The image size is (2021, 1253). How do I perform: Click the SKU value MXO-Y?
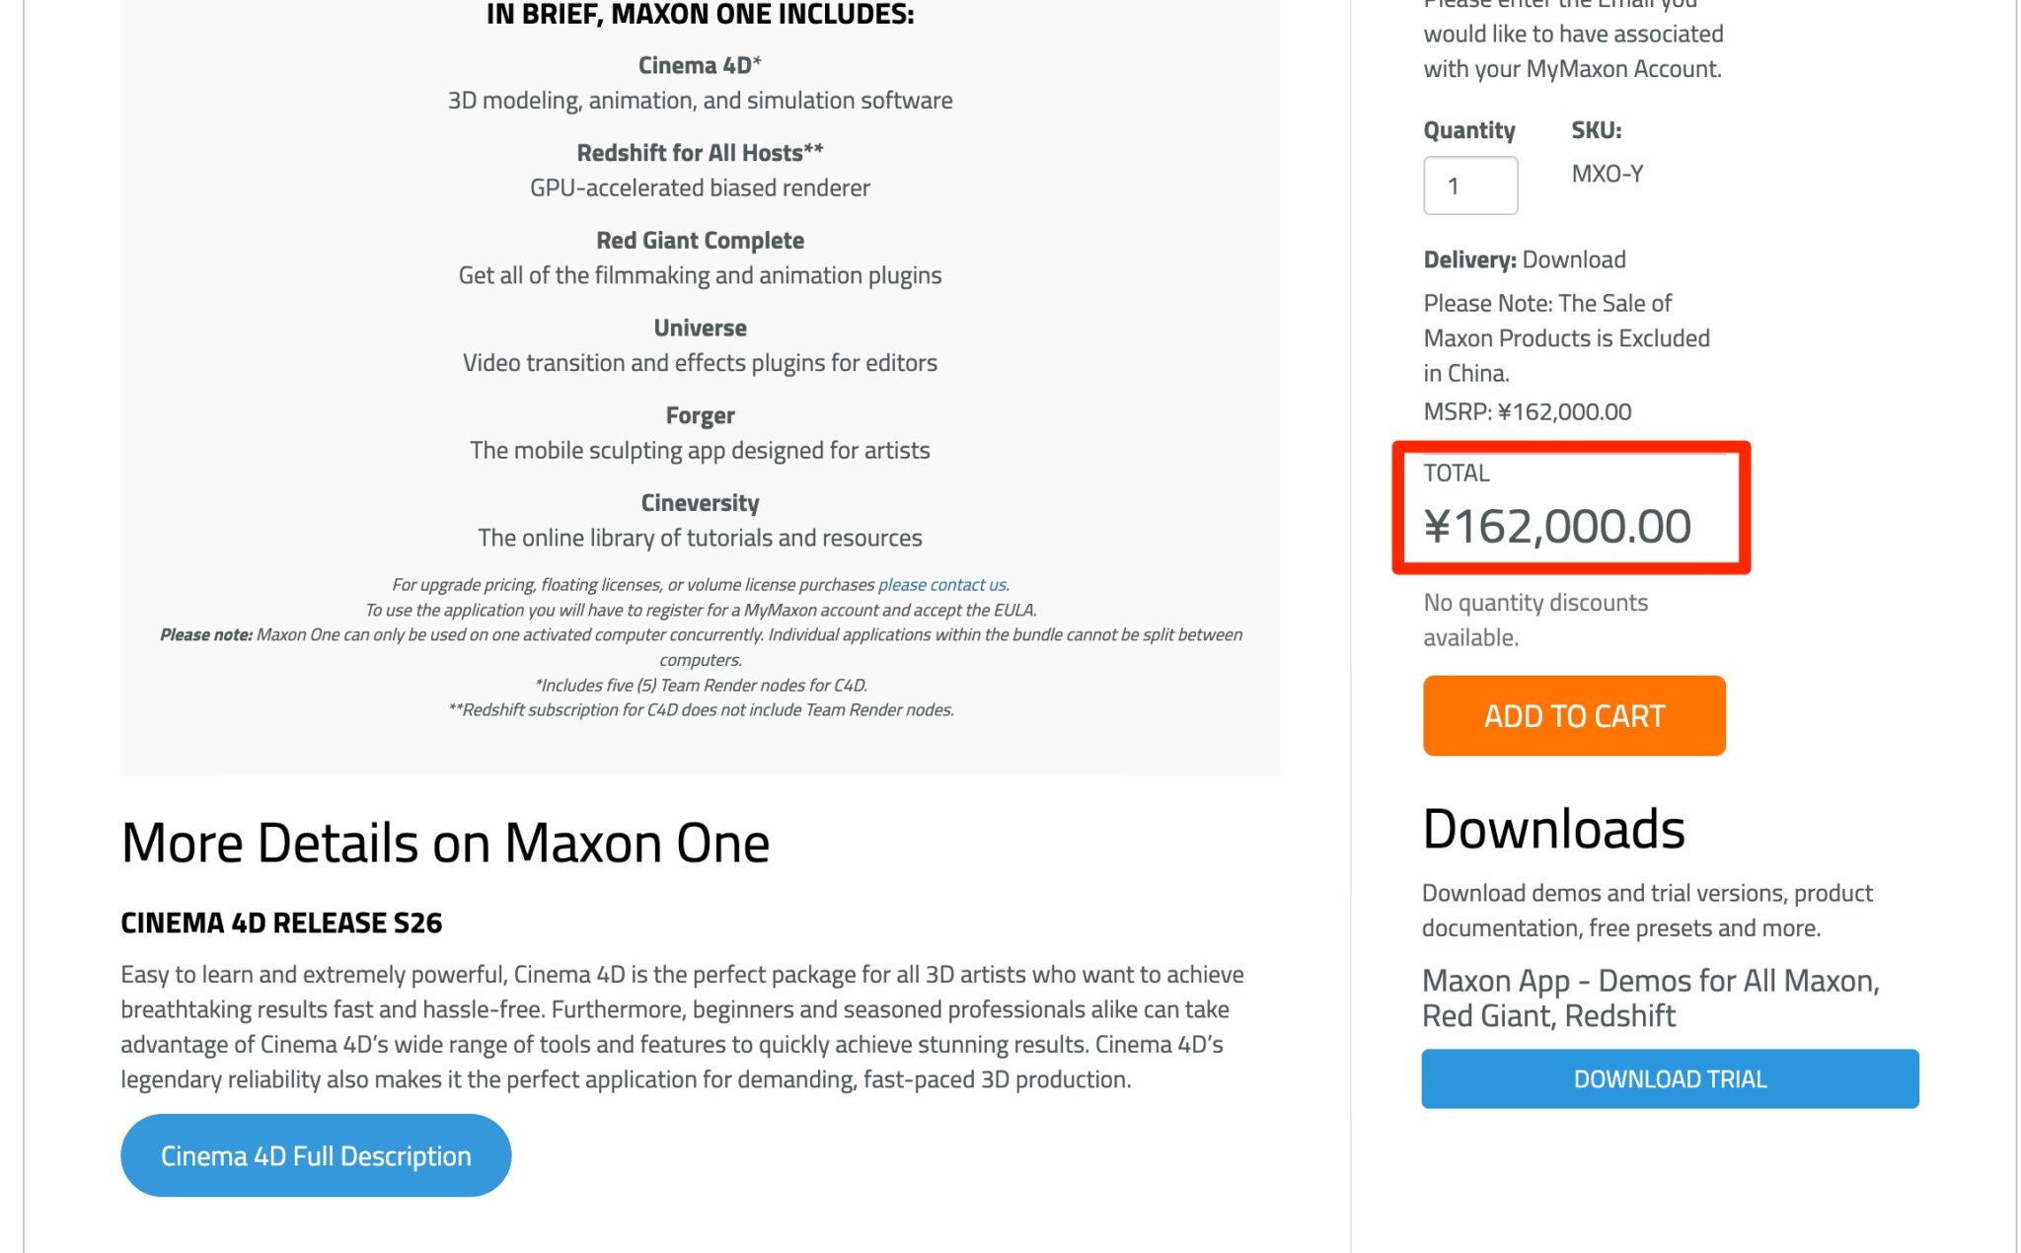tap(1607, 174)
